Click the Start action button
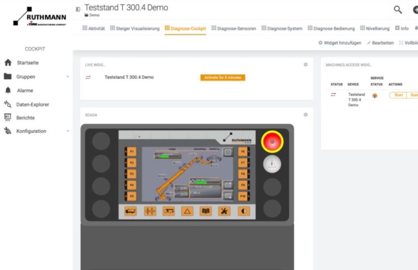 click(398, 95)
